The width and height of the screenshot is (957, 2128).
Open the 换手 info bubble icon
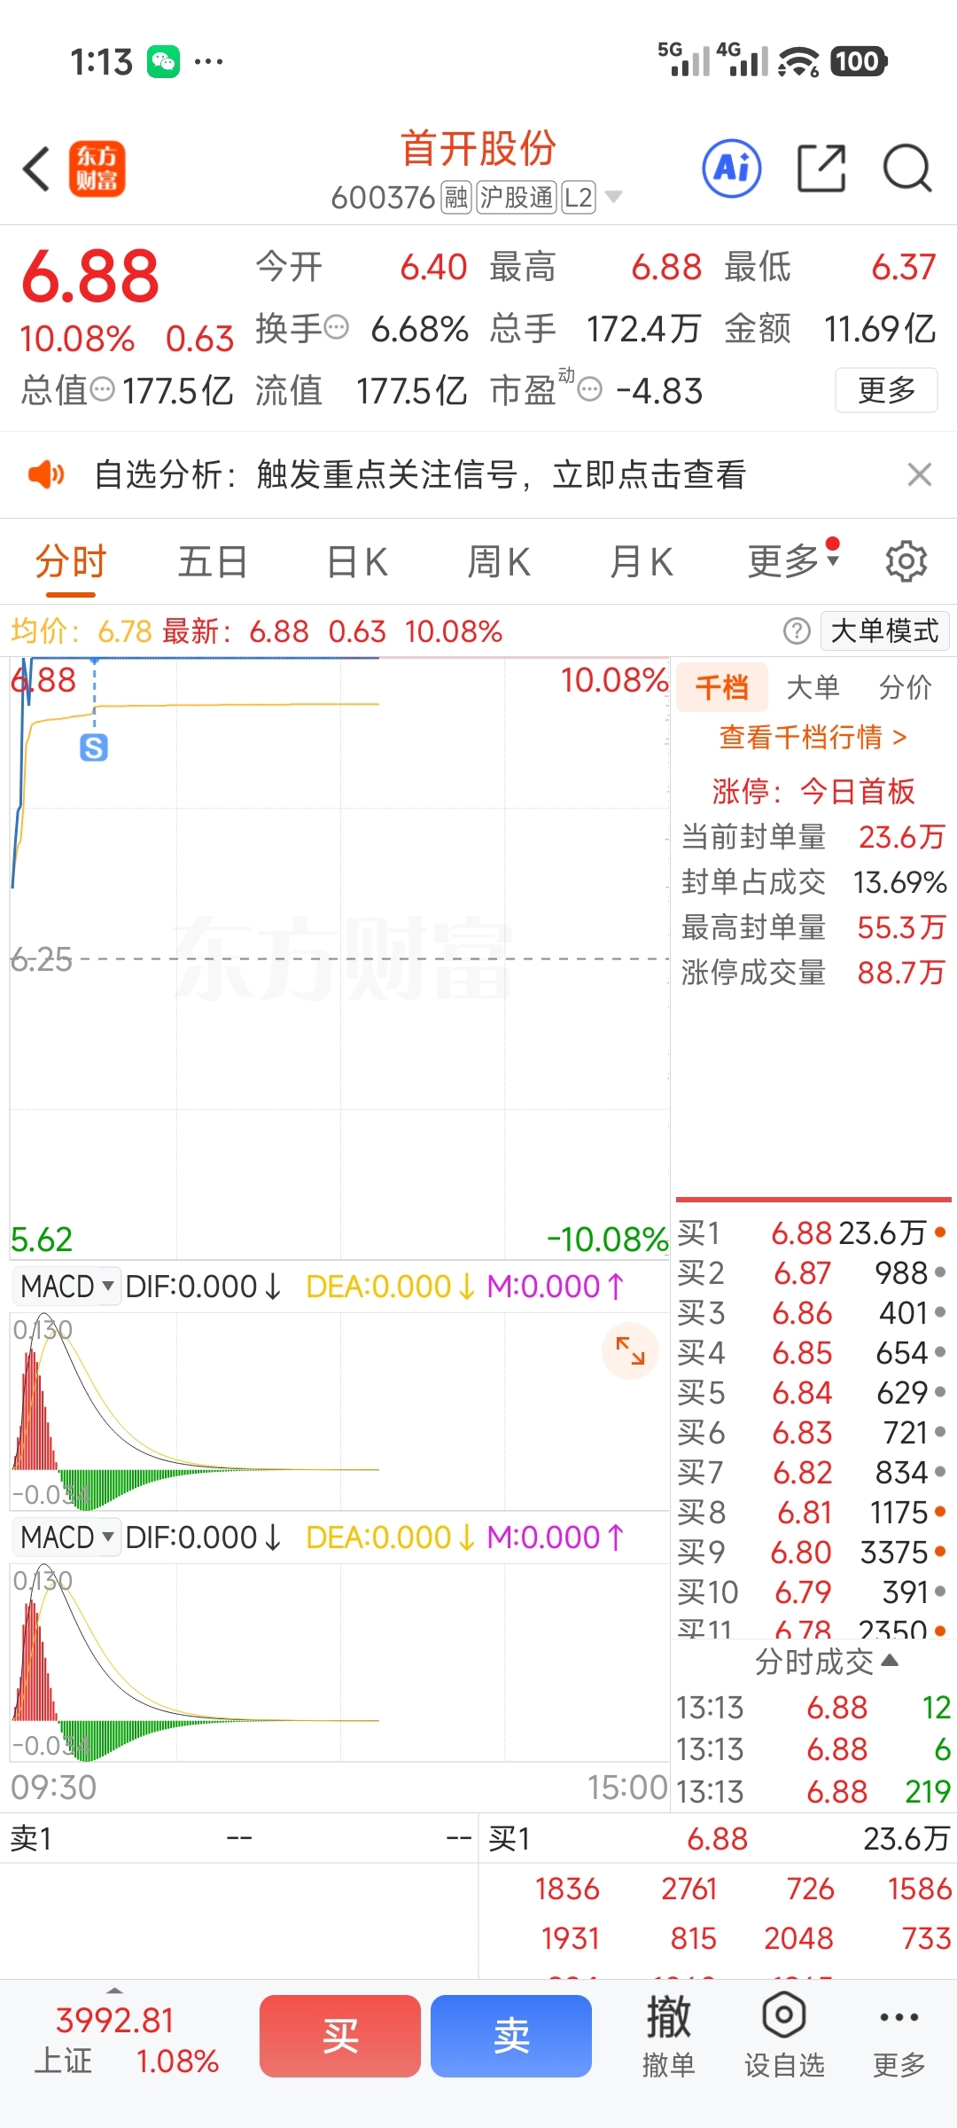click(x=337, y=328)
